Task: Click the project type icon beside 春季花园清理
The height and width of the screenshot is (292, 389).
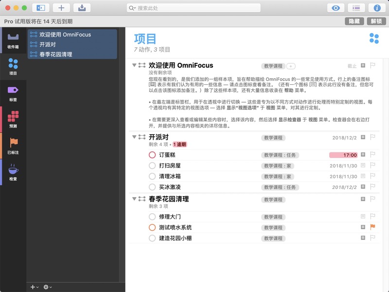Action: [x=142, y=199]
